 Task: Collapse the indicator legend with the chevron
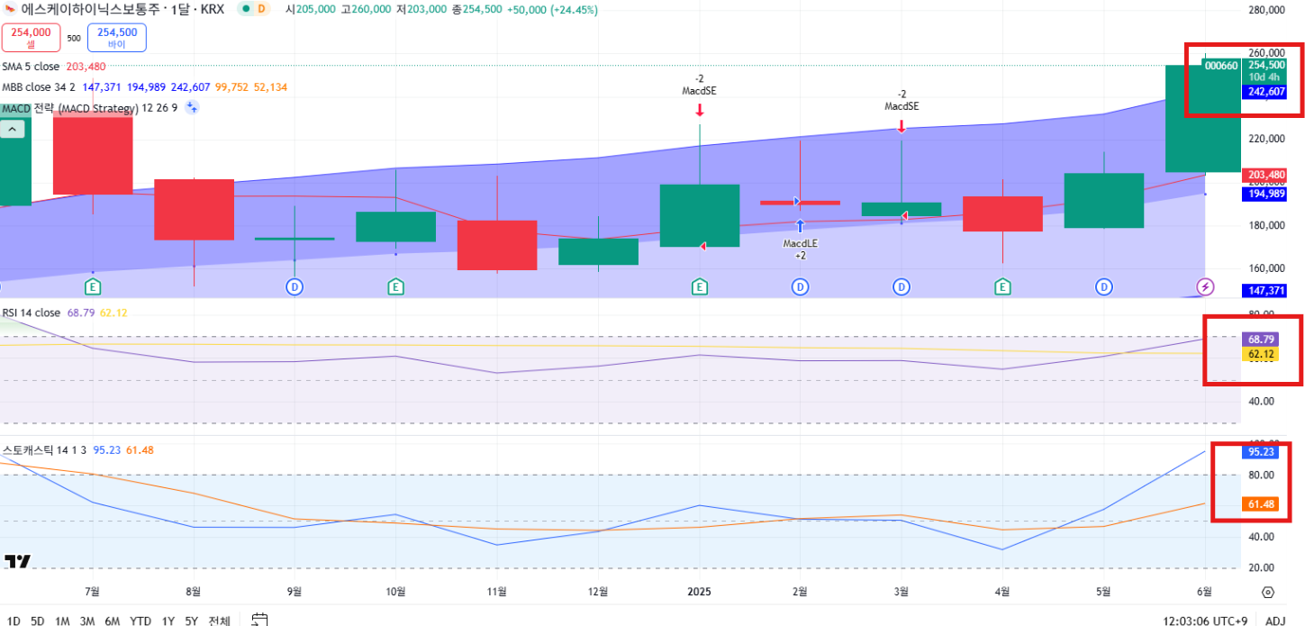[13, 131]
